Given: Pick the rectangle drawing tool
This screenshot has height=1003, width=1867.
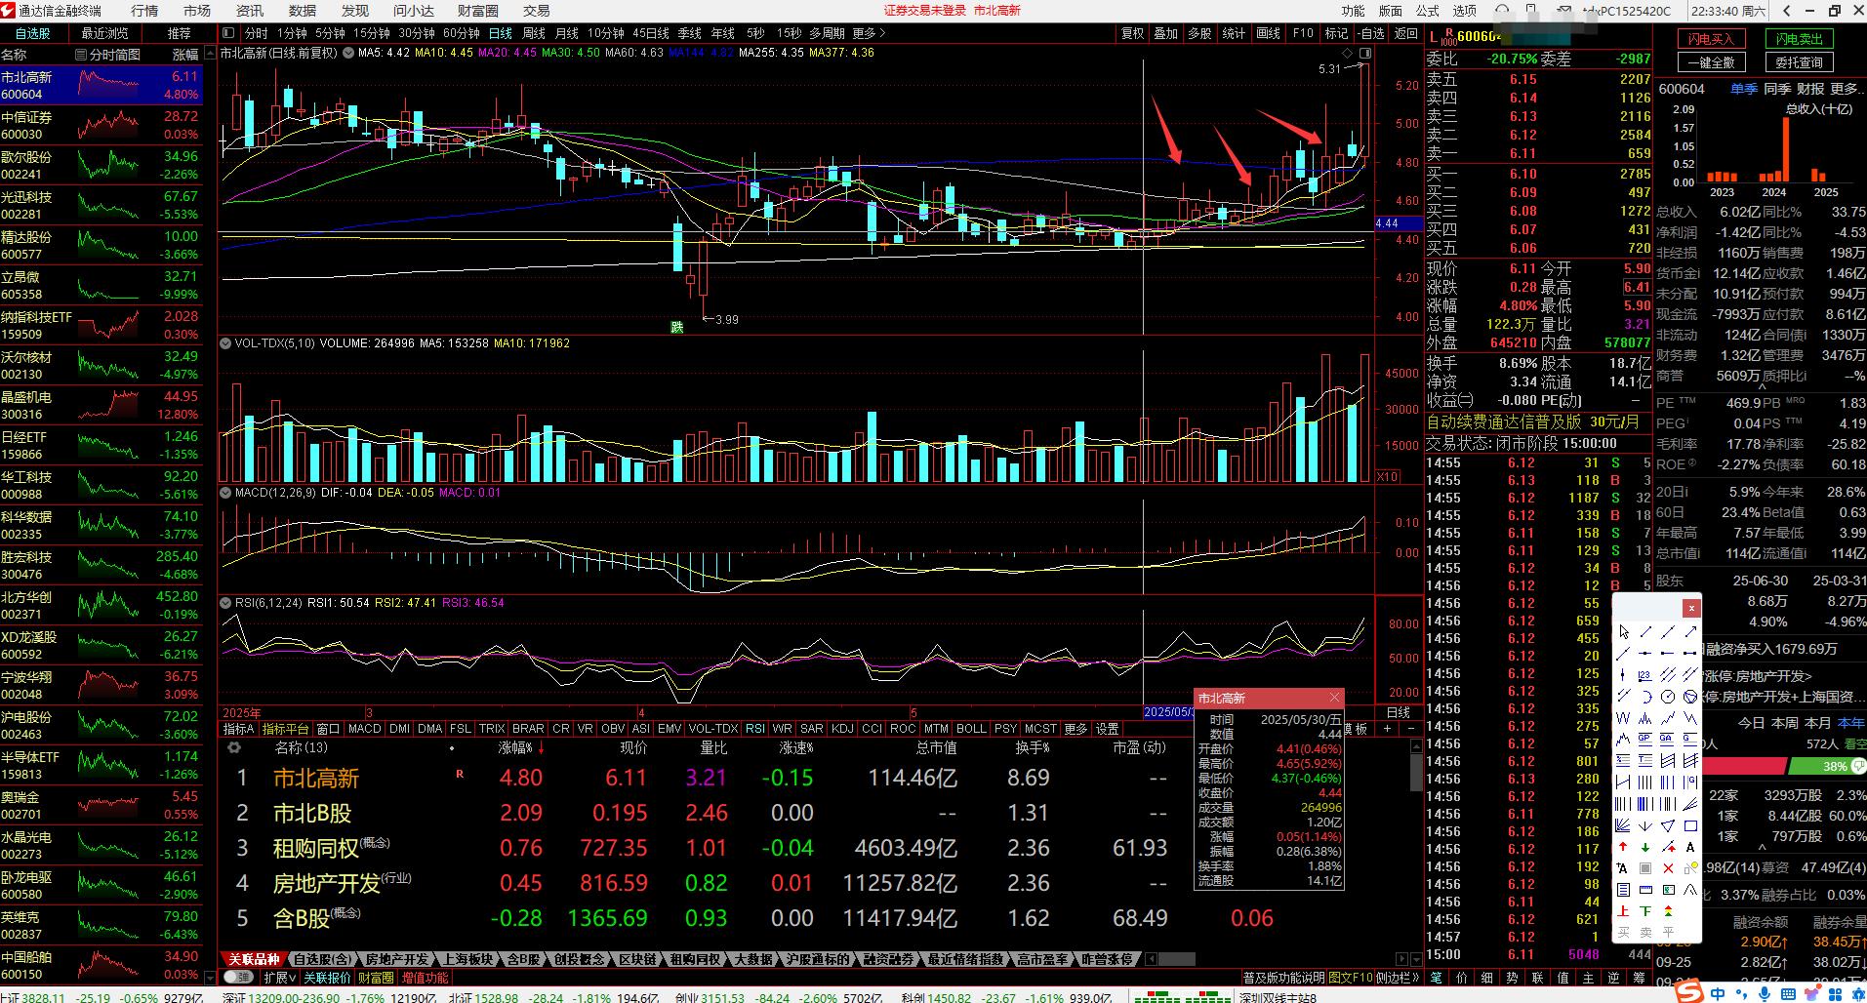Looking at the screenshot, I should (x=1690, y=825).
